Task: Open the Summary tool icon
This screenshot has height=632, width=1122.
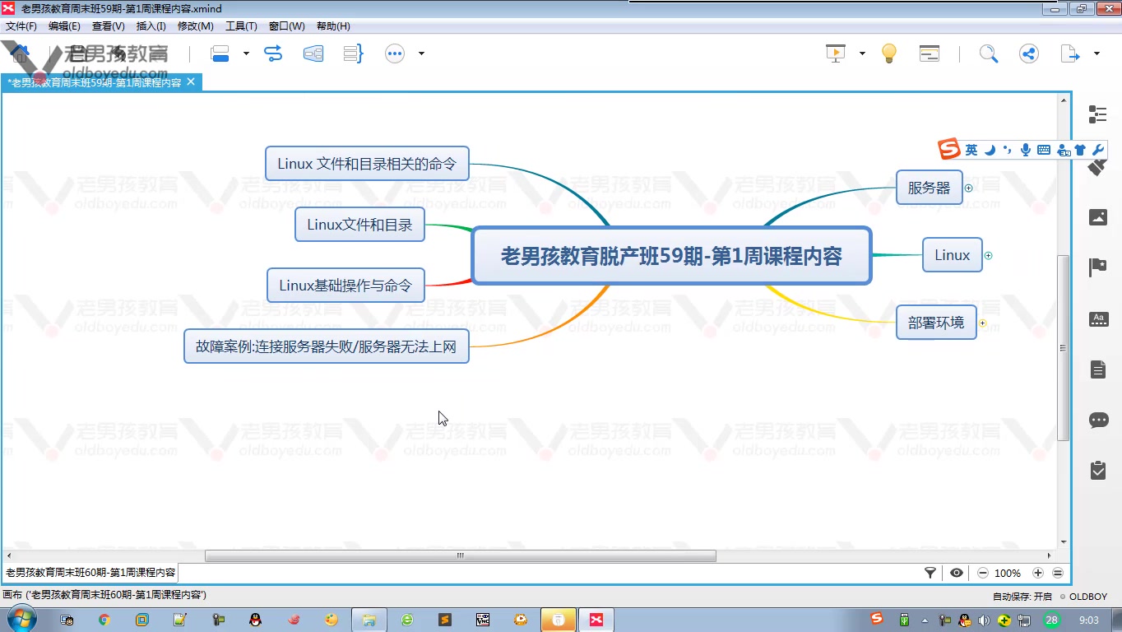Action: click(353, 53)
